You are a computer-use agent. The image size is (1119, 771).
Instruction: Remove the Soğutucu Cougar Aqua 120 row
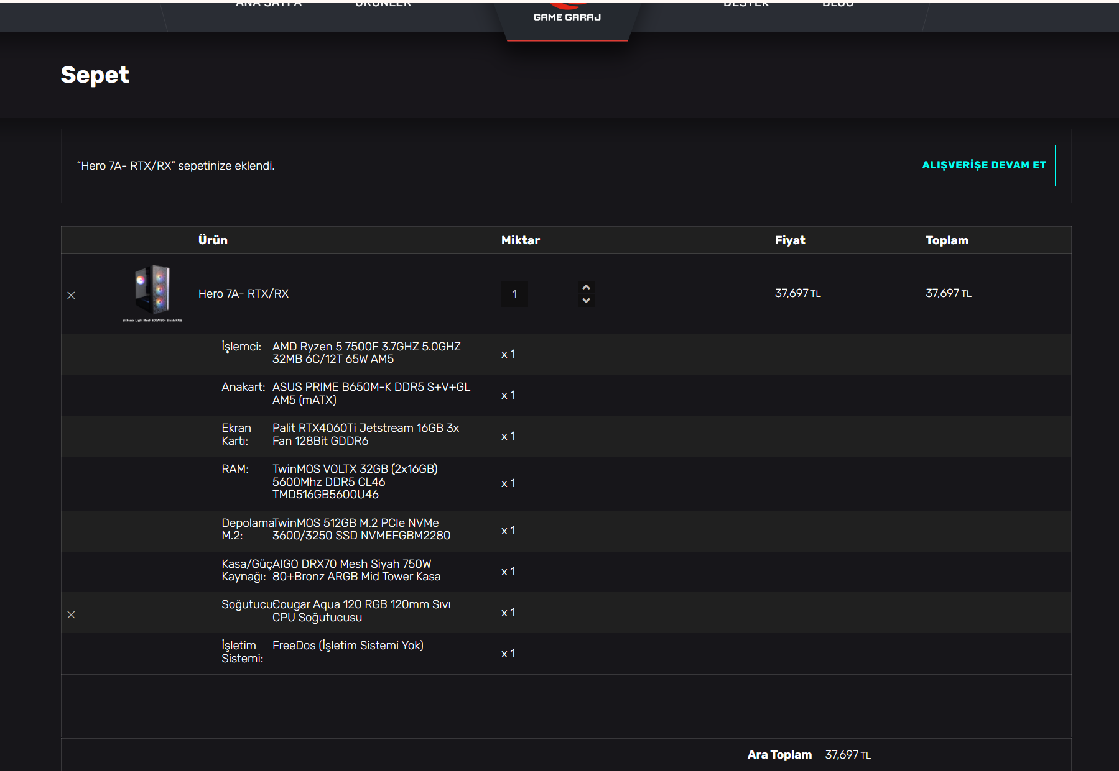(71, 614)
